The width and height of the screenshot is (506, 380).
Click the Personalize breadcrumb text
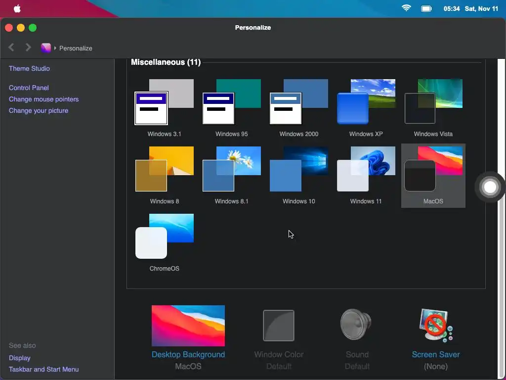[76, 48]
